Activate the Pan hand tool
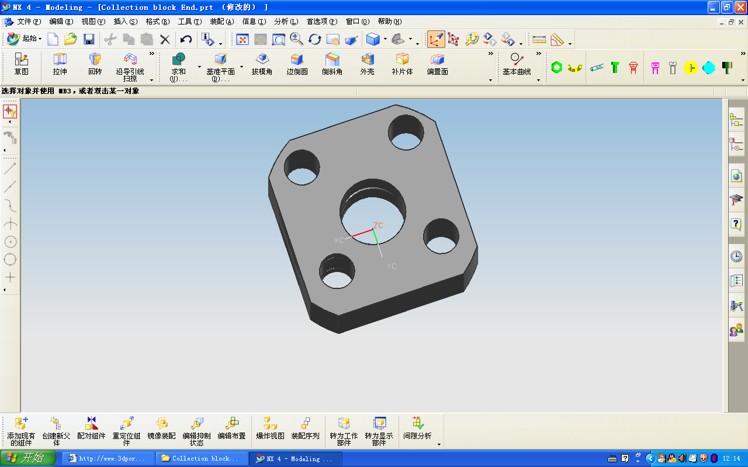 point(333,39)
